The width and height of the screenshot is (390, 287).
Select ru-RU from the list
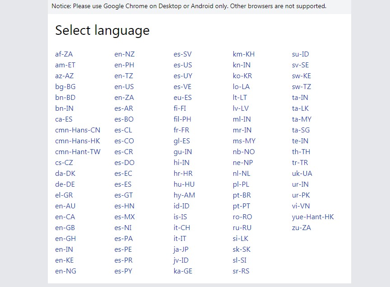coord(242,228)
